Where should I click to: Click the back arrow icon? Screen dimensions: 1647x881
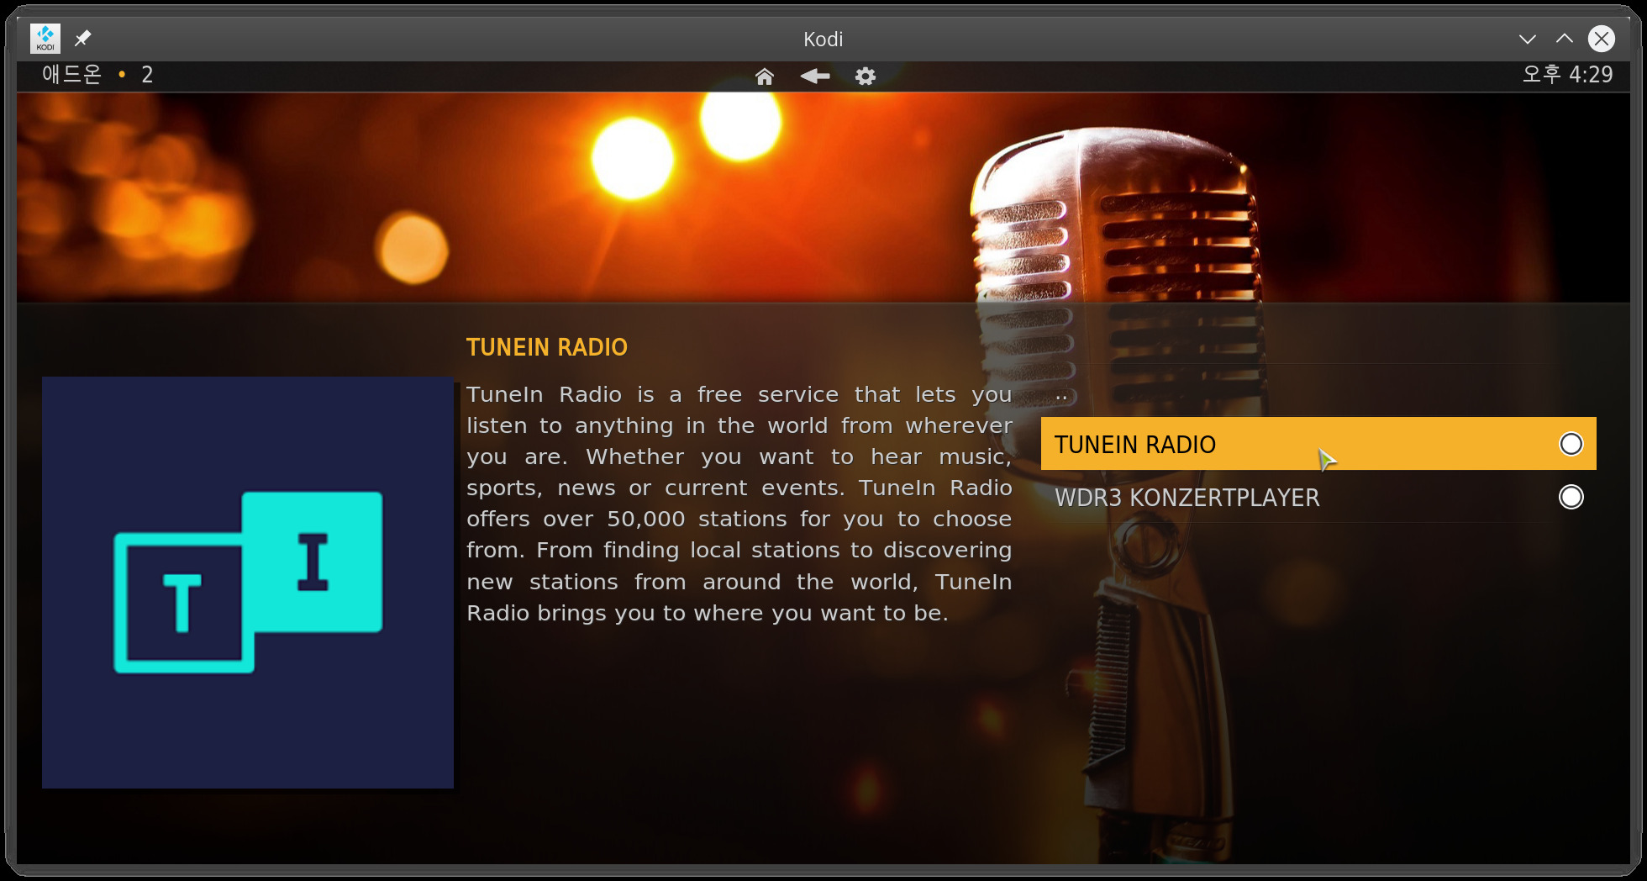(814, 76)
